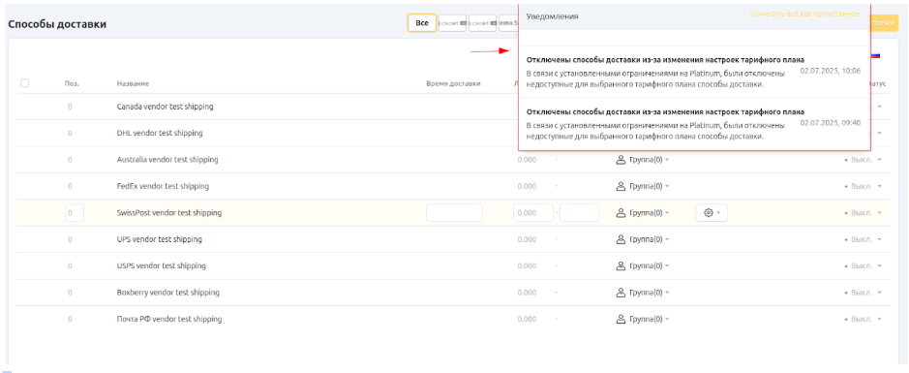Click weight value 0.000 in Australia row

[527, 160]
